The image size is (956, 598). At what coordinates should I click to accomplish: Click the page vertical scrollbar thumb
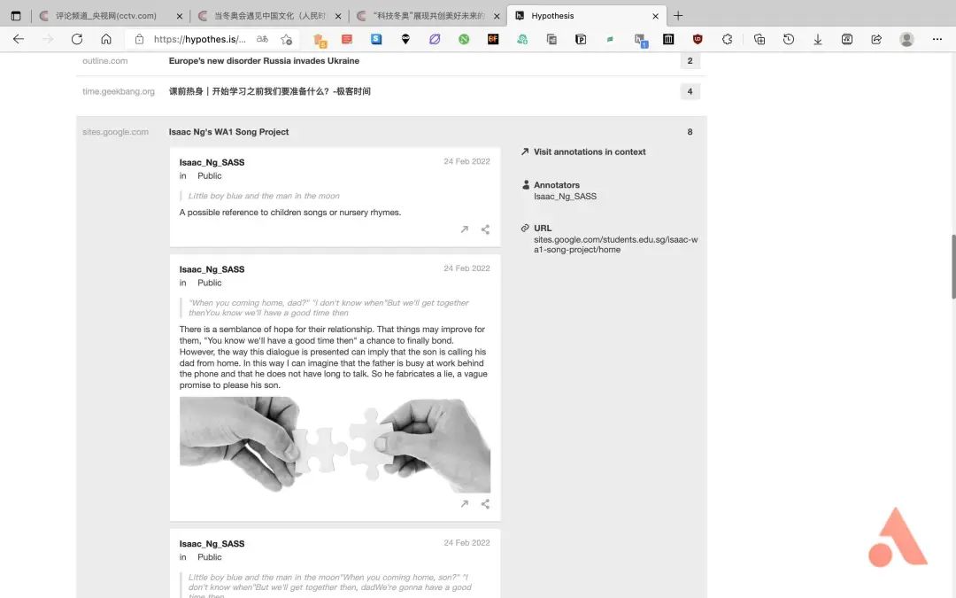pos(953,266)
